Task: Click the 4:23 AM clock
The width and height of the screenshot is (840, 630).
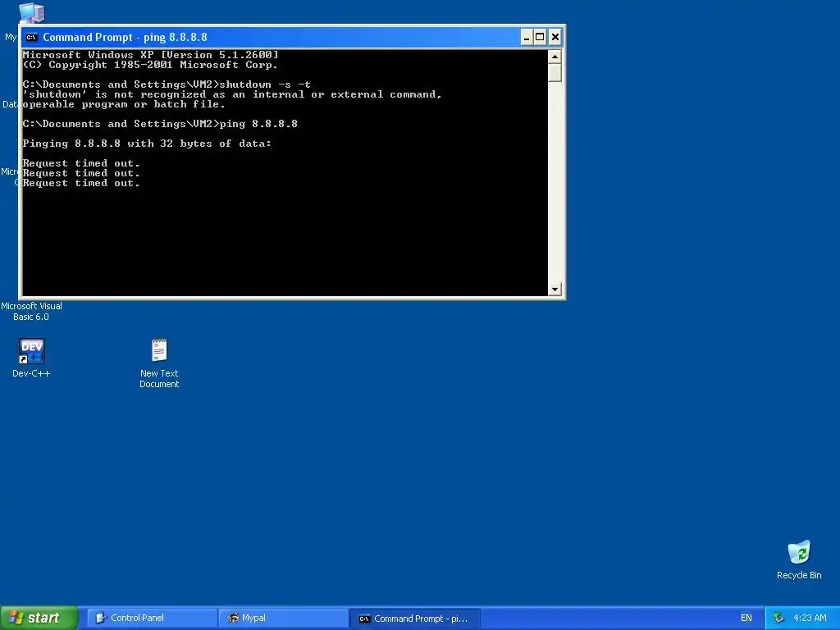Action: (x=810, y=618)
